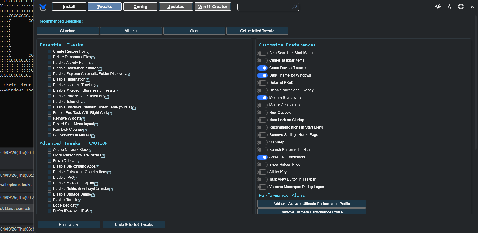Check the Create Restore Point checkbox

pyautogui.click(x=50, y=51)
